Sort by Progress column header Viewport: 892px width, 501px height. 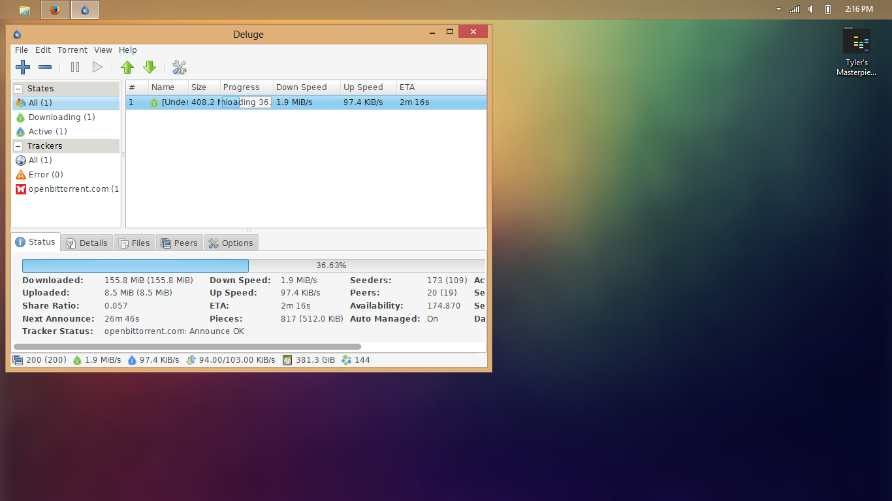[x=247, y=87]
